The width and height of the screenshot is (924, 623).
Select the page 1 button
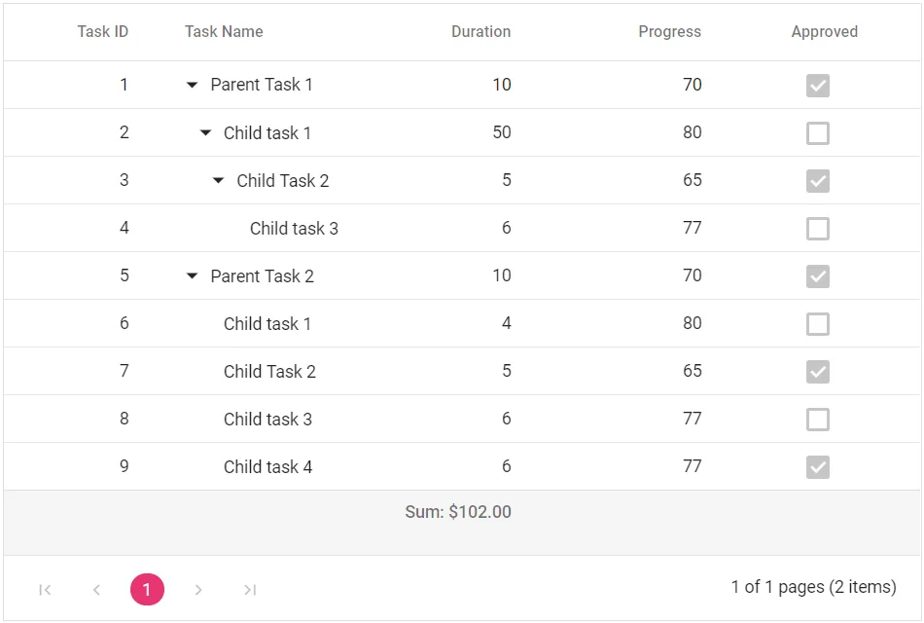pyautogui.click(x=147, y=589)
